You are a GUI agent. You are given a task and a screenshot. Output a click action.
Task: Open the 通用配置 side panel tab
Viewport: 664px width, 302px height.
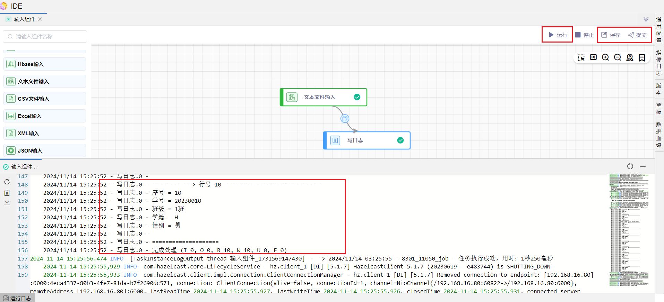pos(659,29)
